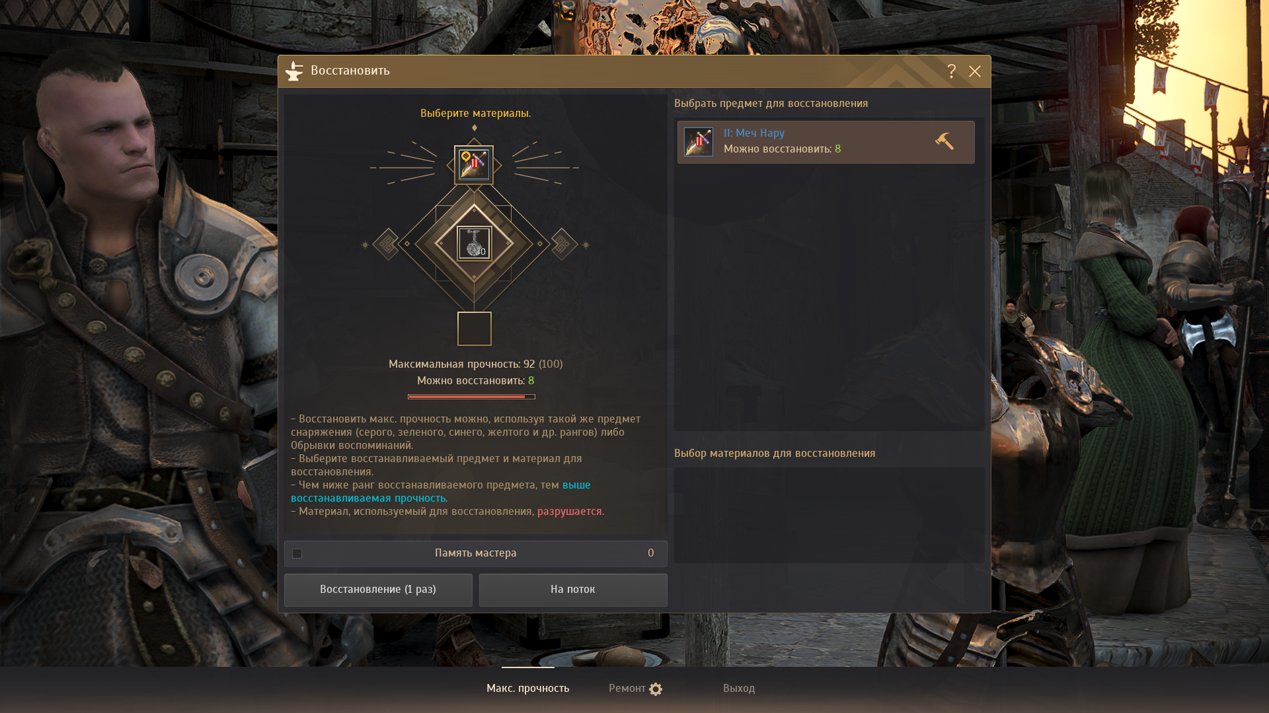
Task: Click the На поток button
Action: click(x=573, y=590)
